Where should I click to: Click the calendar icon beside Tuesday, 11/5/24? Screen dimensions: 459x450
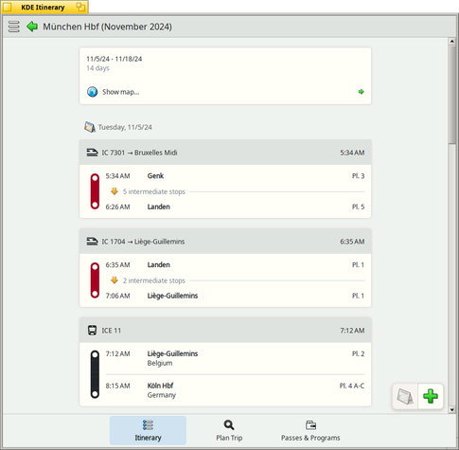90,127
